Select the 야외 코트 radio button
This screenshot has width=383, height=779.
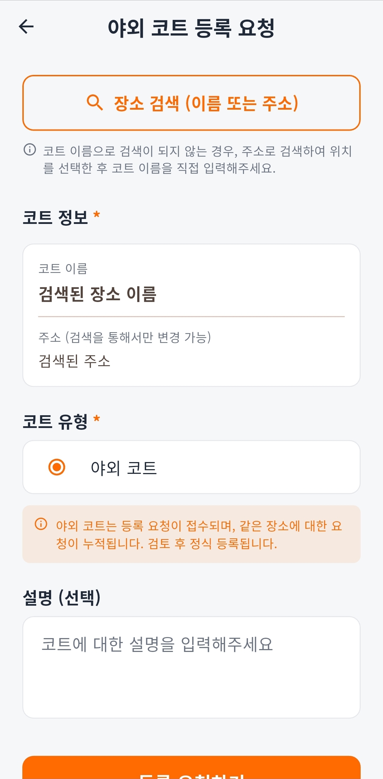pyautogui.click(x=57, y=467)
